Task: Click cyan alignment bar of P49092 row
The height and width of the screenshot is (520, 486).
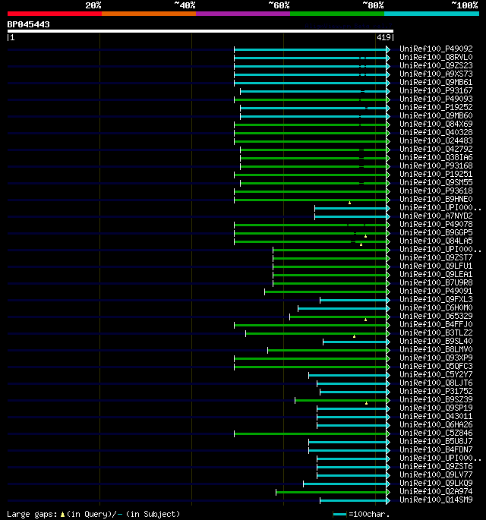Action: click(310, 50)
